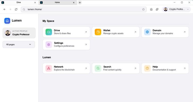
Task: Go forward with the forward arrow
Action: point(10,9)
